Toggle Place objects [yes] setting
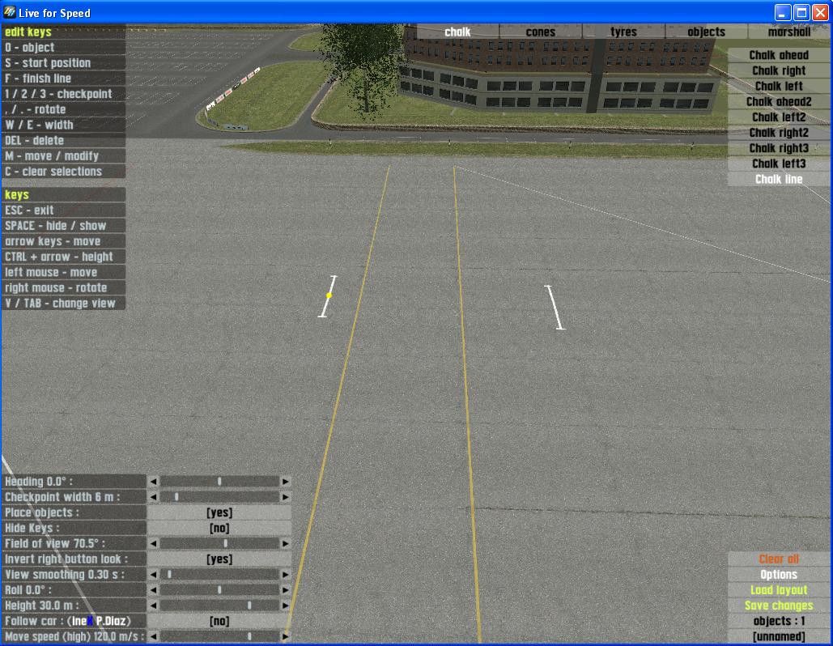This screenshot has width=833, height=646. pos(219,512)
